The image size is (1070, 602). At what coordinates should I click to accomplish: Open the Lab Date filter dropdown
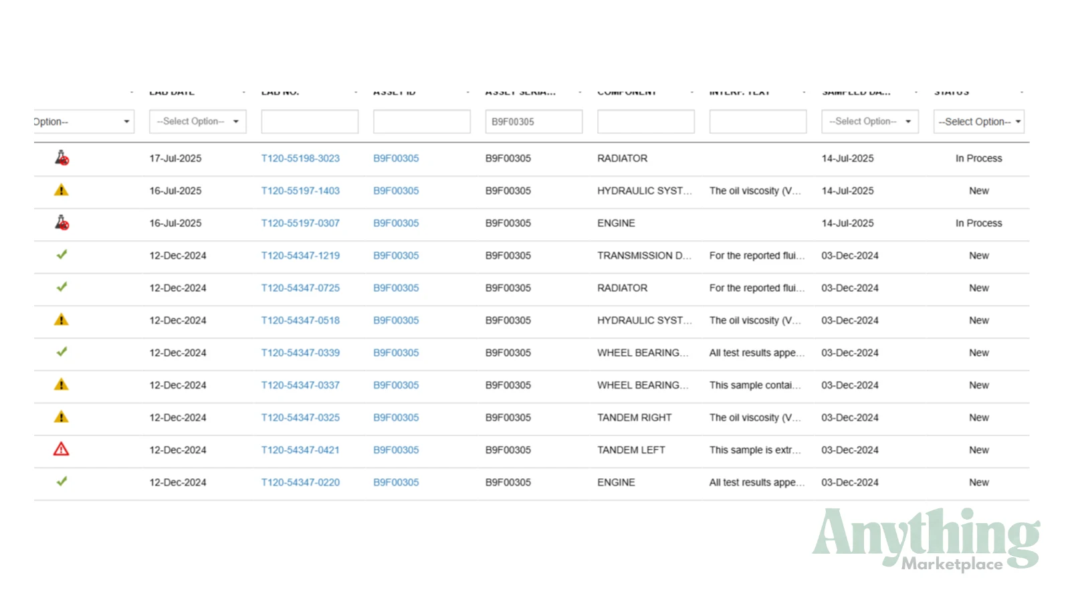(198, 122)
